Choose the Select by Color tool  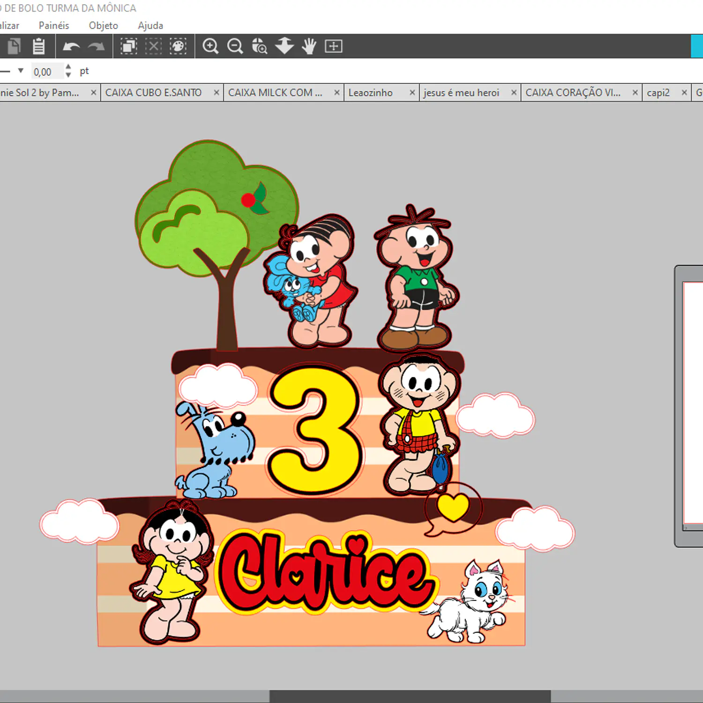[178, 46]
